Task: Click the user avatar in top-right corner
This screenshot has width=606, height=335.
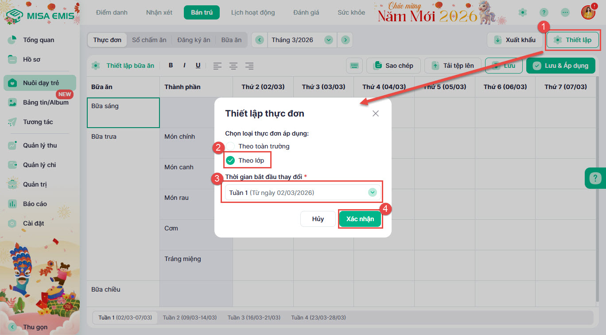Action: tap(588, 12)
